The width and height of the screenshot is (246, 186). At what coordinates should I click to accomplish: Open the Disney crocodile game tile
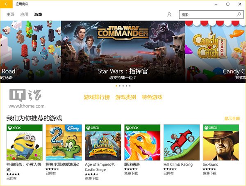[x=64, y=142]
